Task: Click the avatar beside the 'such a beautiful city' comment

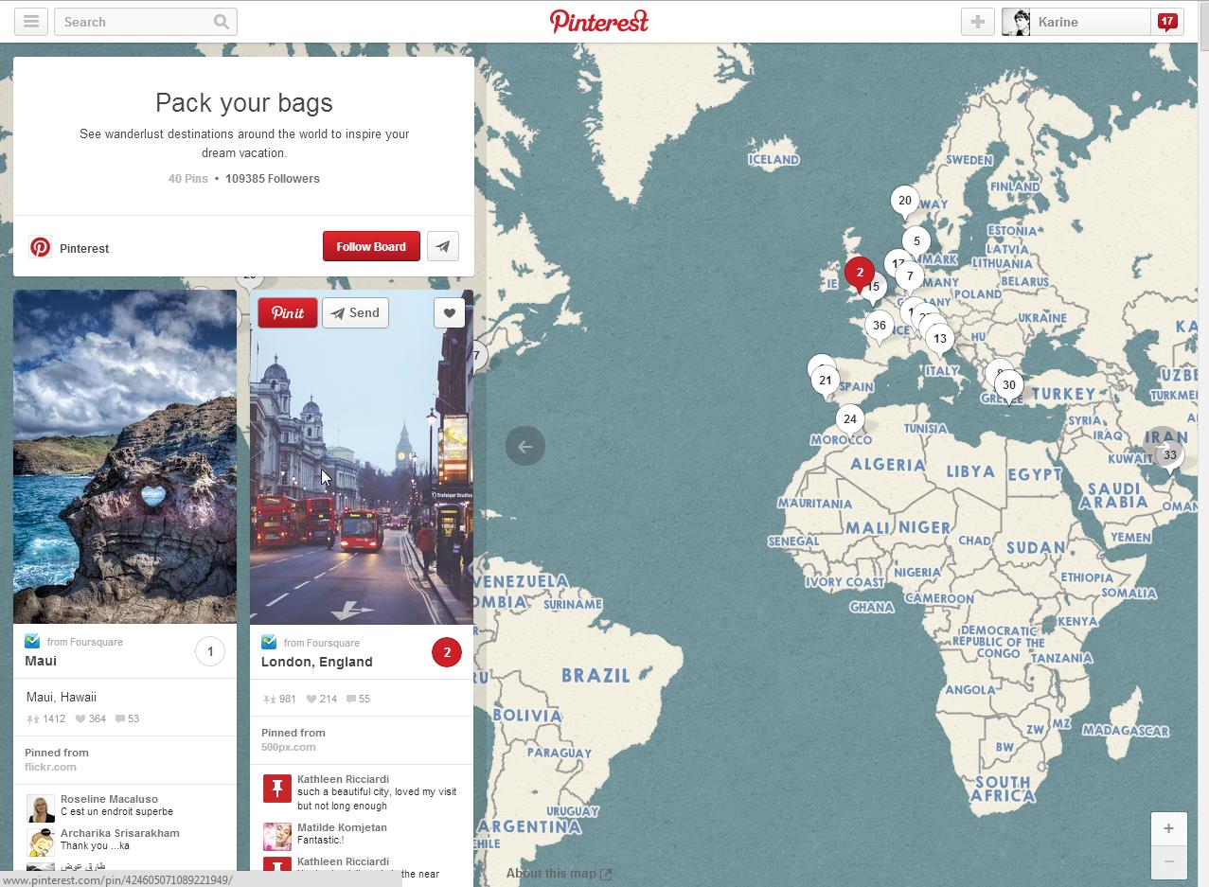Action: click(277, 789)
